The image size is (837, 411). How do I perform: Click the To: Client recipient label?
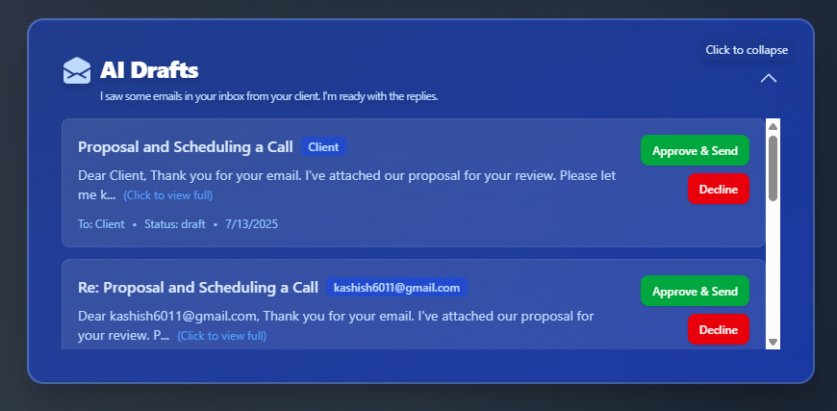[101, 224]
